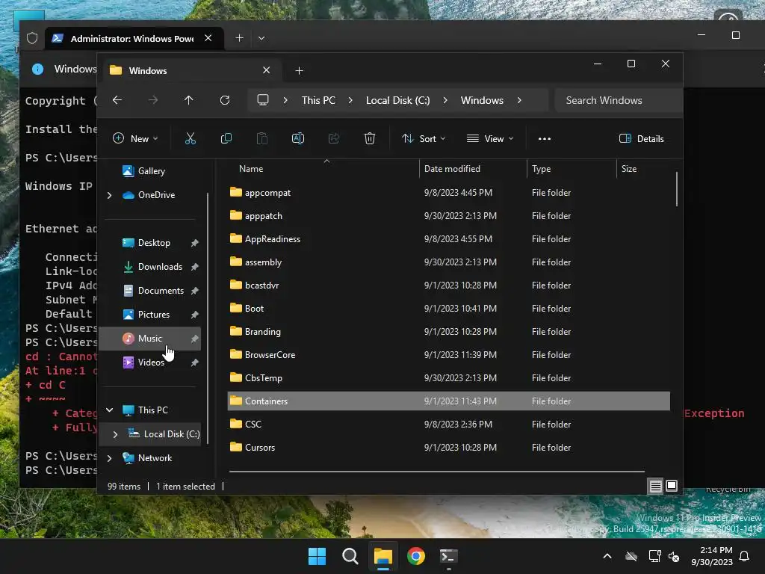Click the horizontal scrollbar under file list
This screenshot has height=574, width=765.
click(x=436, y=472)
